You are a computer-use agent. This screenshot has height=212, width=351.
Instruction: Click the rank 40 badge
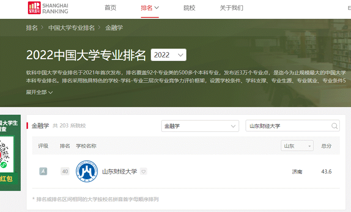click(x=65, y=171)
